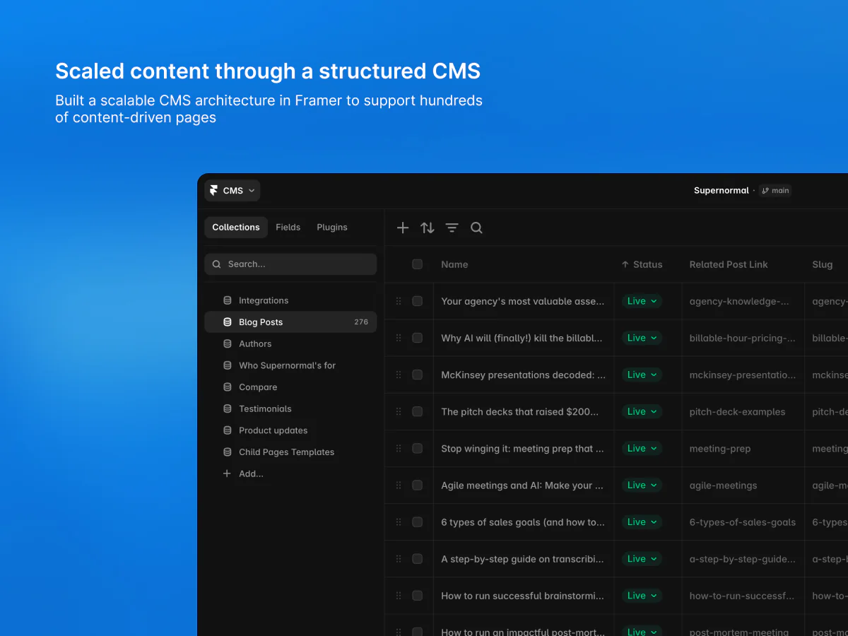Check the box for Your agency's most valuable row
This screenshot has width=848, height=636.
[x=418, y=301]
